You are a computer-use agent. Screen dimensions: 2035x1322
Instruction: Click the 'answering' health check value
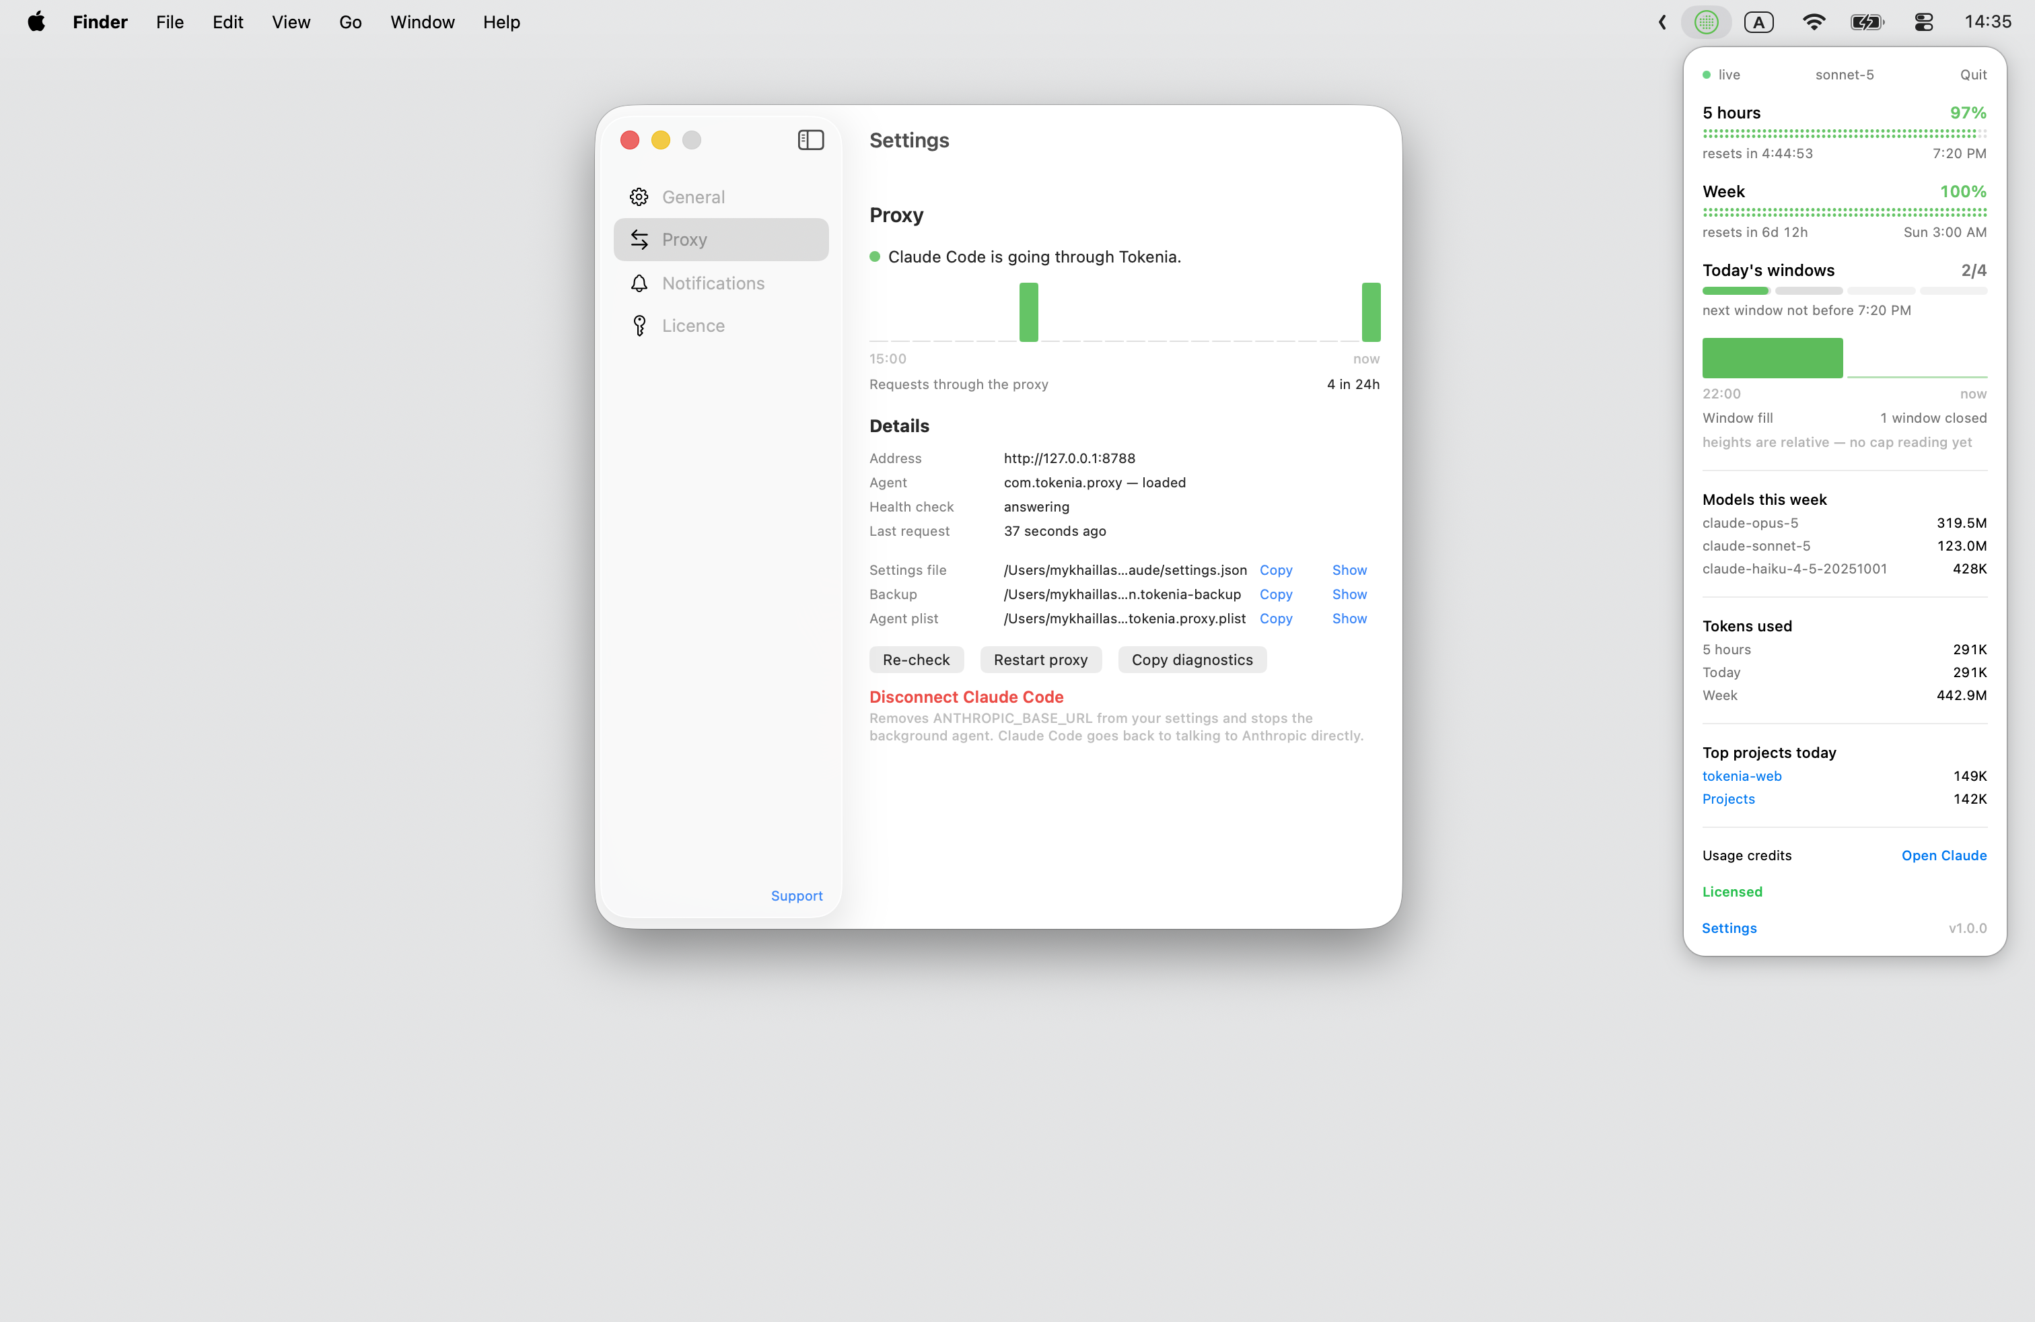(1036, 506)
